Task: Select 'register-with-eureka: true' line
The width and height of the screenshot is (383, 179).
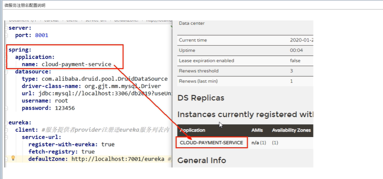Action: click(x=71, y=144)
